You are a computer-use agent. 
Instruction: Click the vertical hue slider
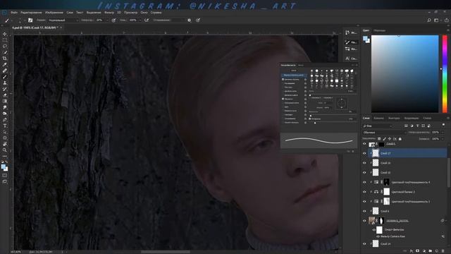(445, 74)
